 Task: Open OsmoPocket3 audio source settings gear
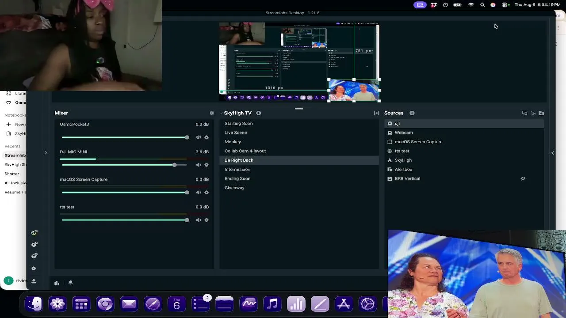click(x=207, y=137)
